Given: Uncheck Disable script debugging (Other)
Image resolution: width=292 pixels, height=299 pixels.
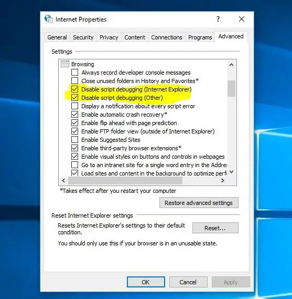Looking at the screenshot, I should [74, 98].
